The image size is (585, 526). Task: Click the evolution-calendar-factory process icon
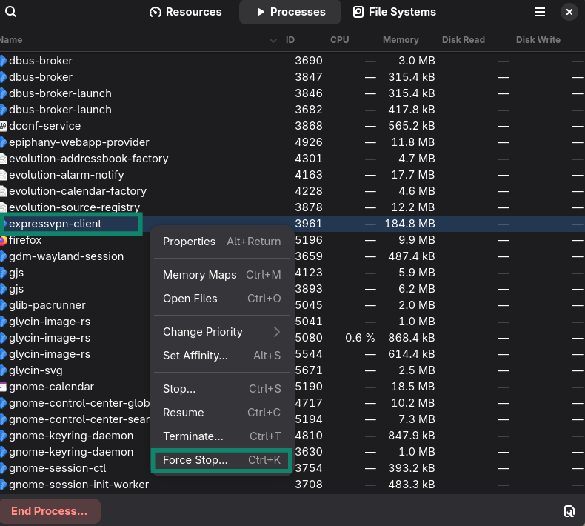(3, 192)
